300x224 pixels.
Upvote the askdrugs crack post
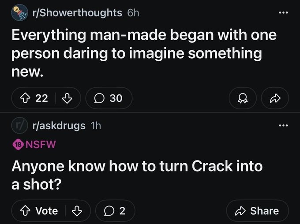pos(25,211)
